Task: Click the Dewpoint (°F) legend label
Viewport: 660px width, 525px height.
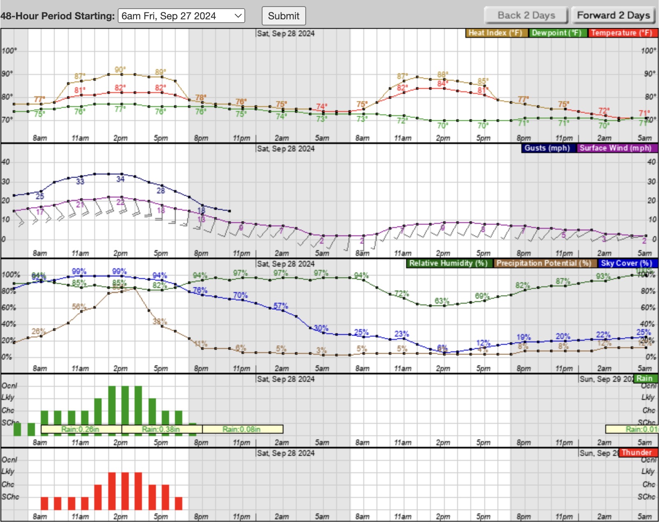Action: point(558,33)
